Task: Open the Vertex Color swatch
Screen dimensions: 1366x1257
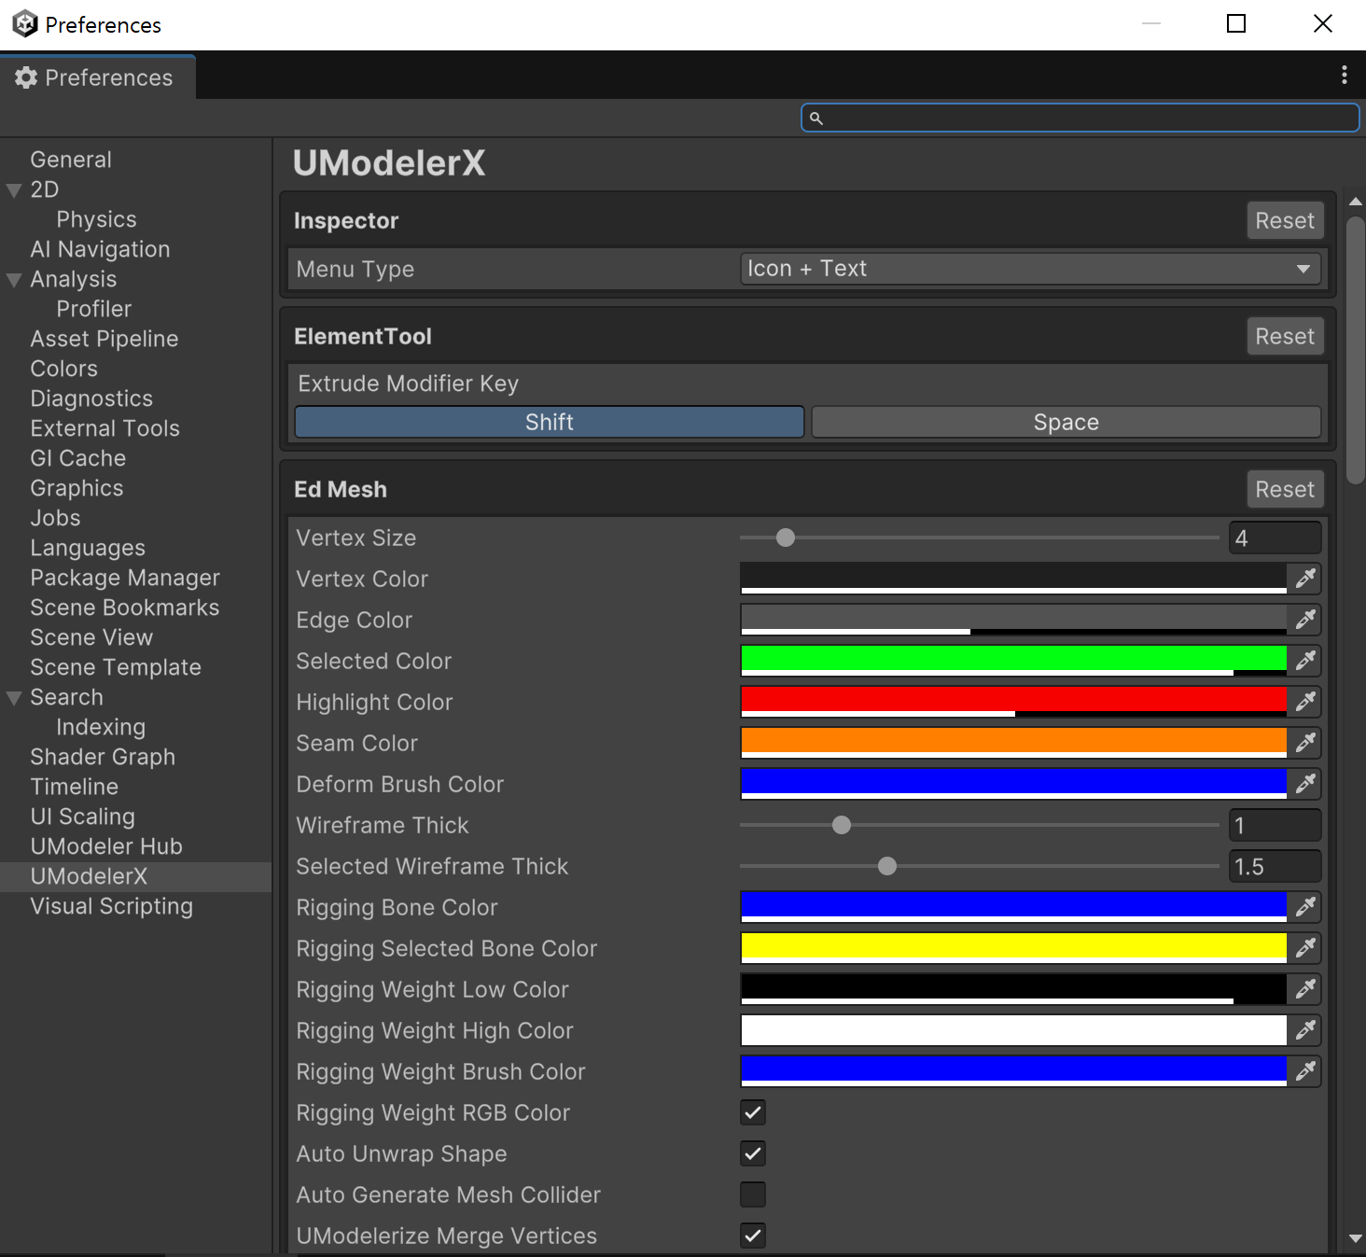Action: point(1013,579)
